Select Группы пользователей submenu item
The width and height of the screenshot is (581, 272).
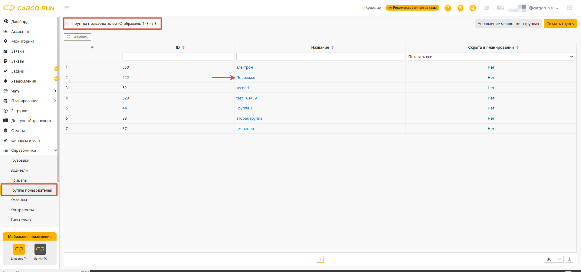(x=31, y=190)
